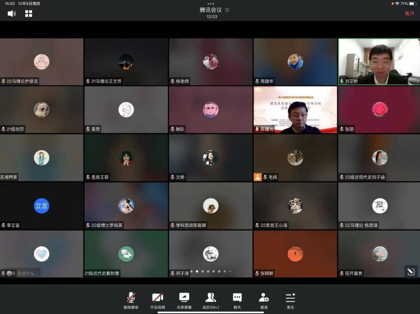Open the three-dot menu at top center
Image resolution: width=420 pixels, height=314 pixels.
(x=210, y=4)
